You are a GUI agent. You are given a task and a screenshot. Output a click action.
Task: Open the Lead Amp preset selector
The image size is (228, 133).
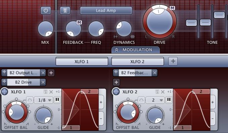tap(106, 10)
